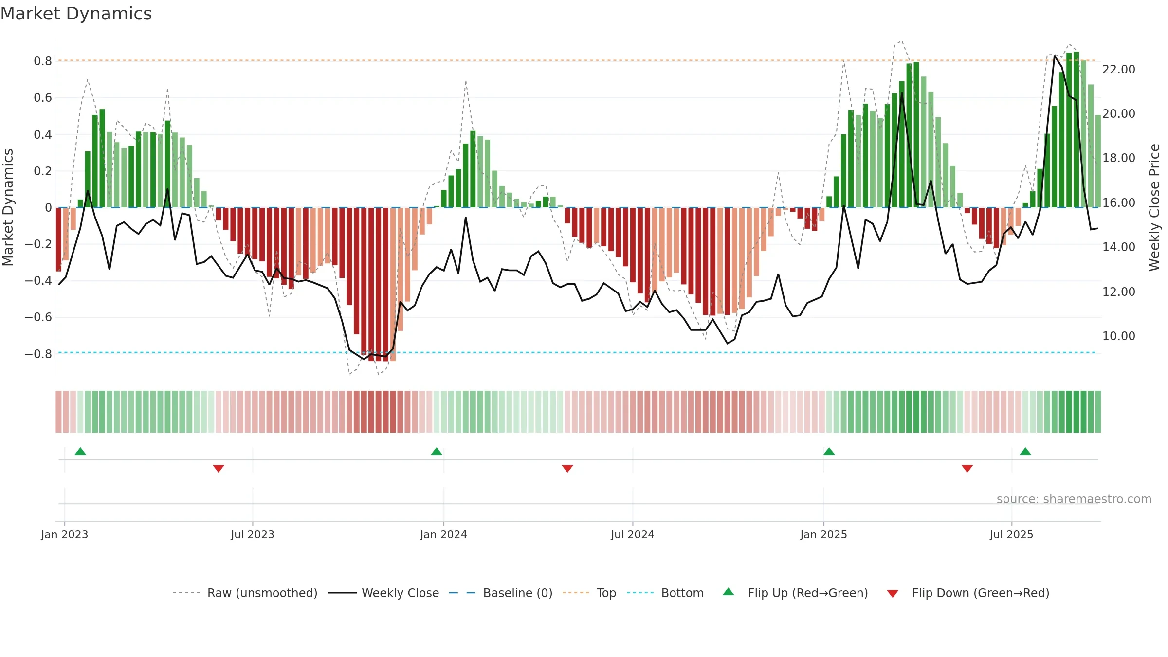This screenshot has height=657, width=1168.
Task: Click the −0.4 left axis tick label
Action: (38, 280)
